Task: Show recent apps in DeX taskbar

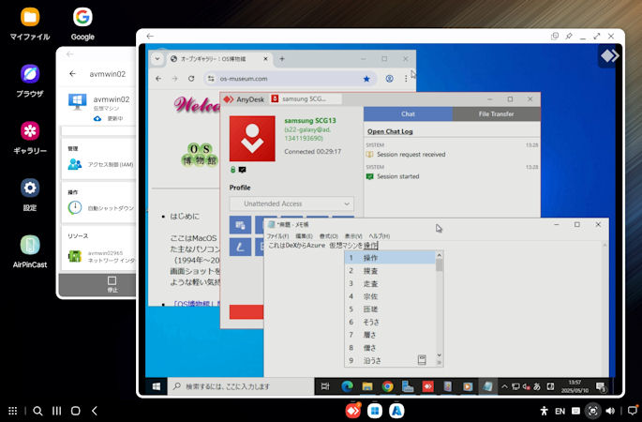Action: coord(57,411)
